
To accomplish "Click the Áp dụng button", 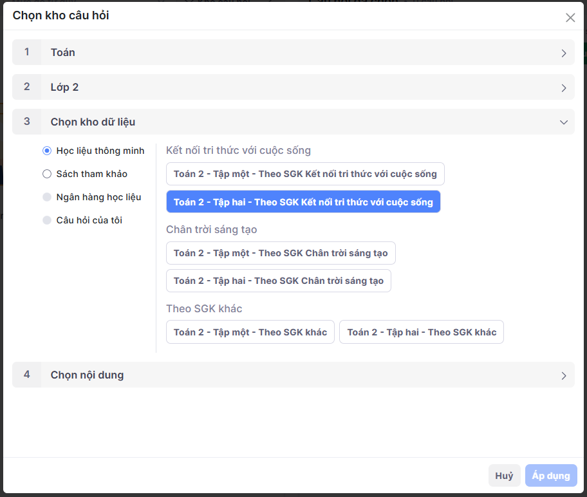I will pos(551,476).
